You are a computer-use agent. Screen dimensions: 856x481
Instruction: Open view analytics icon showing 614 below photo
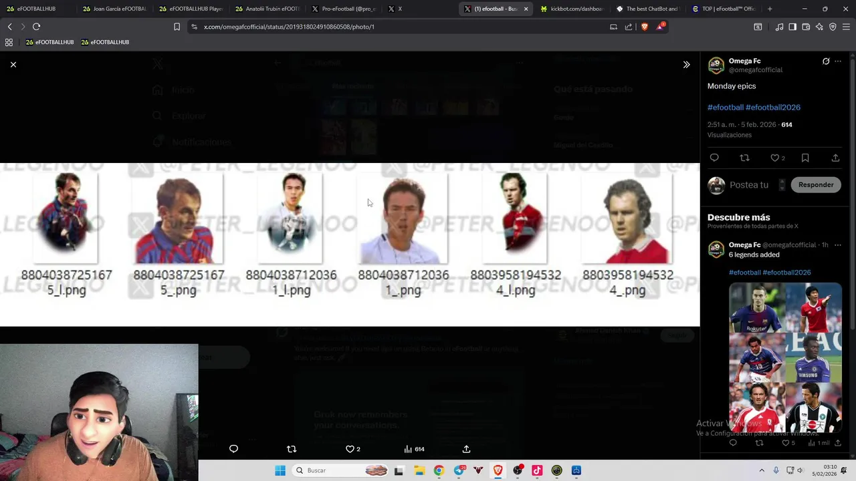tap(414, 449)
